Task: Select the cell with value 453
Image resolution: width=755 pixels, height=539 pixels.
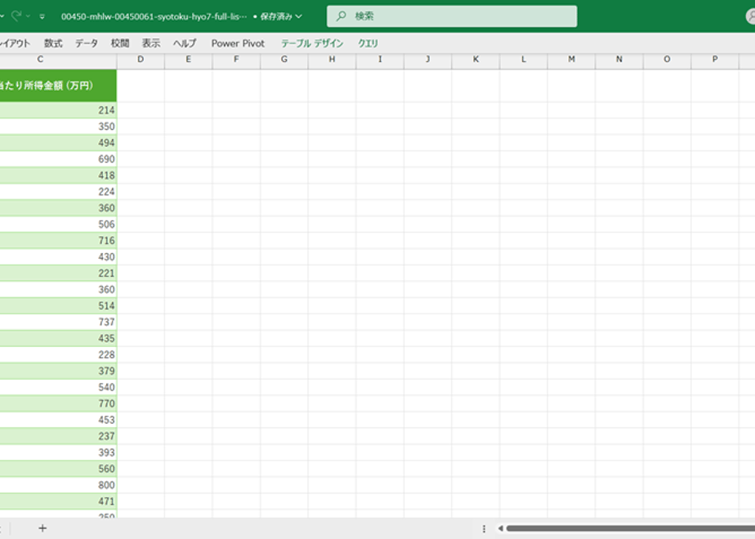Action: 58,420
